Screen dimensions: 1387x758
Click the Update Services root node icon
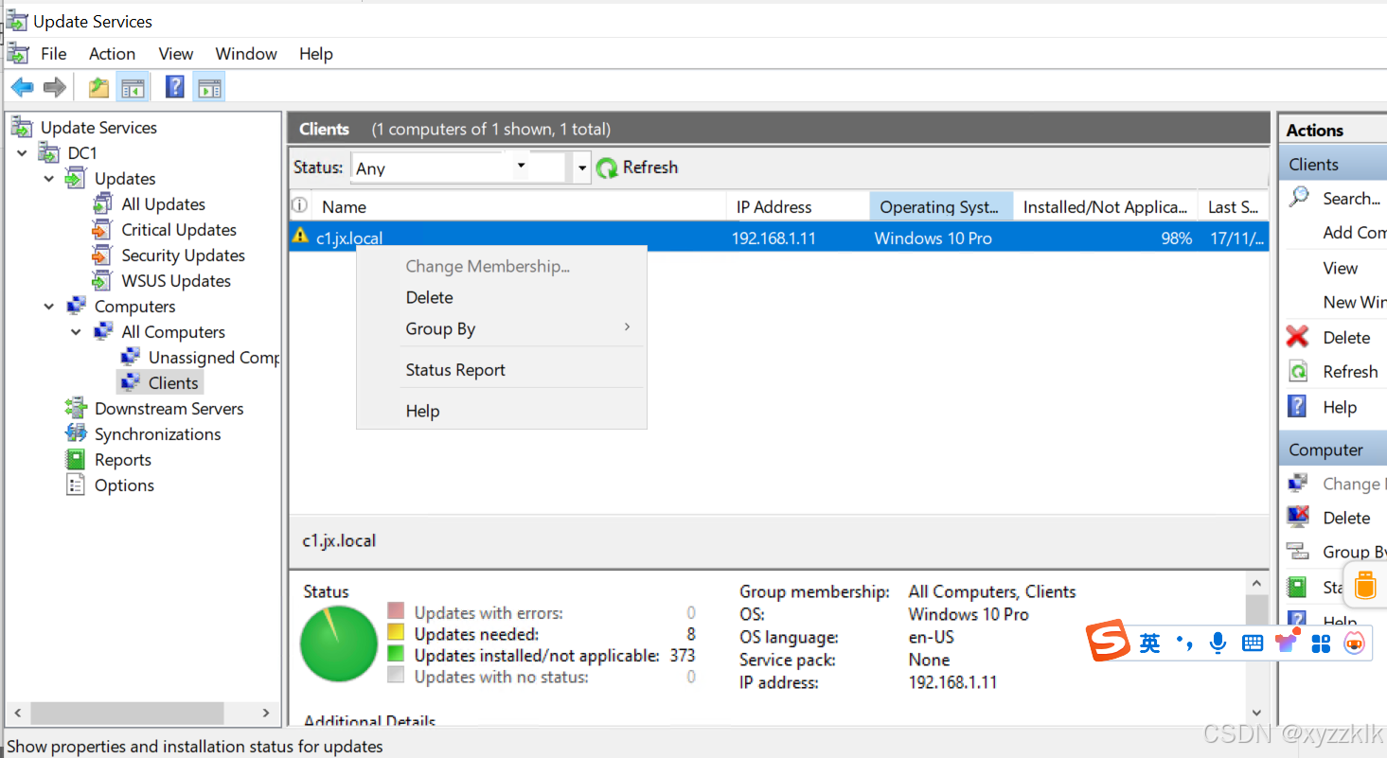[x=22, y=127]
